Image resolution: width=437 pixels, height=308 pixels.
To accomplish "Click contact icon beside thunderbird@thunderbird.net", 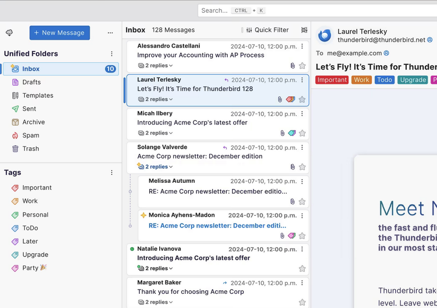I will coord(430,40).
